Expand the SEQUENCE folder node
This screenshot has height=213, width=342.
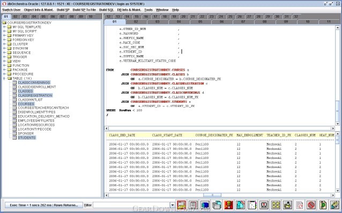point(4,52)
